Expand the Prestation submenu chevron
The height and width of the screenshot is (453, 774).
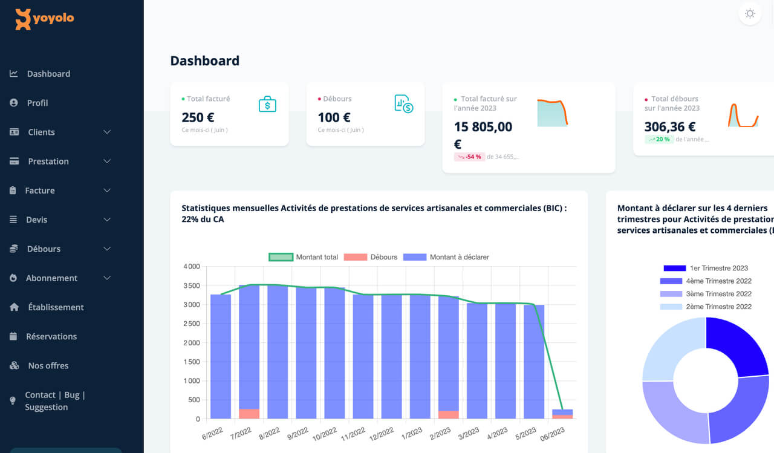[107, 161]
